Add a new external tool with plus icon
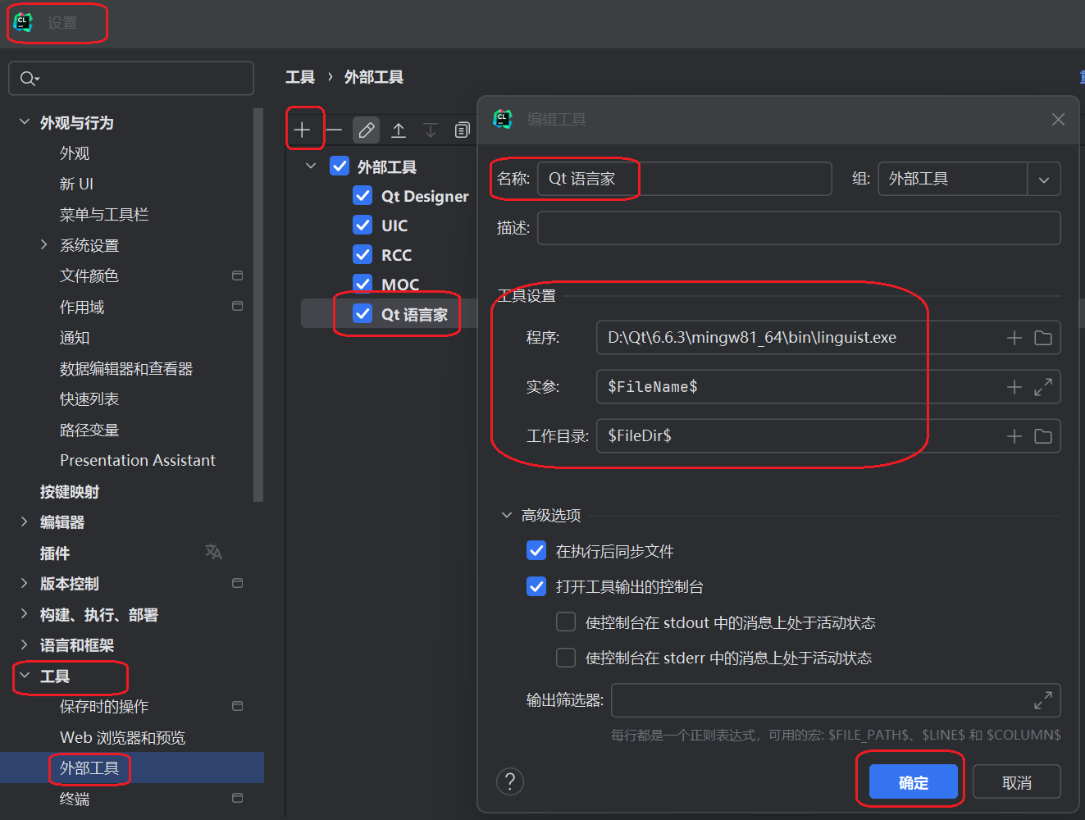This screenshot has height=820, width=1085. click(x=302, y=130)
